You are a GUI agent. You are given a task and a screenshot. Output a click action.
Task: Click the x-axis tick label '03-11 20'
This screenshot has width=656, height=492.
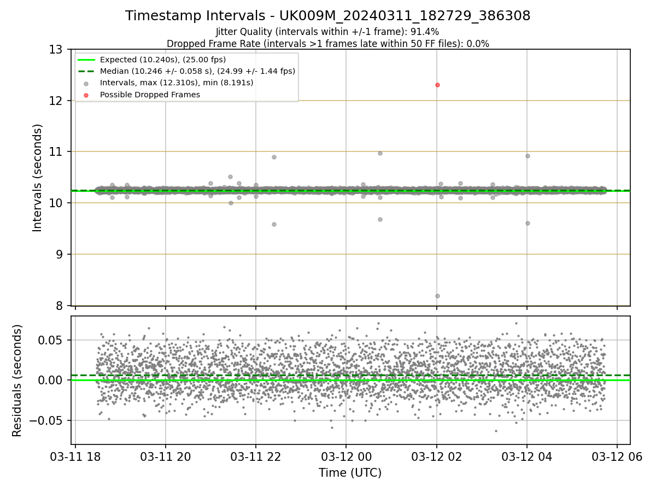[166, 457]
